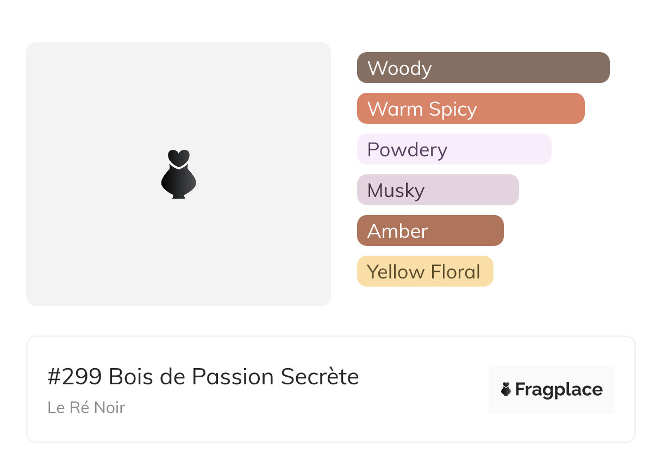
Task: Click the word Noir in the brand line
Action: click(x=110, y=407)
